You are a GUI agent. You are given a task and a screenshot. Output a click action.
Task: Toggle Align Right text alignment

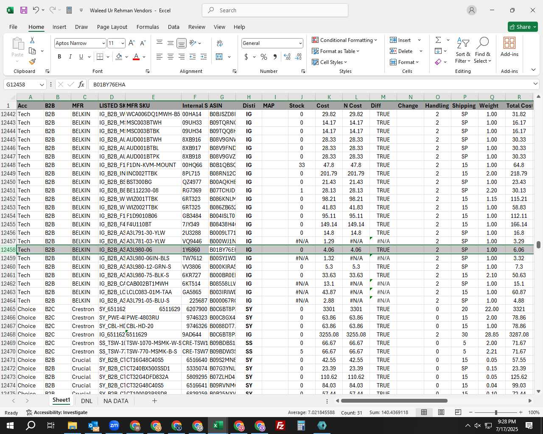tap(182, 57)
